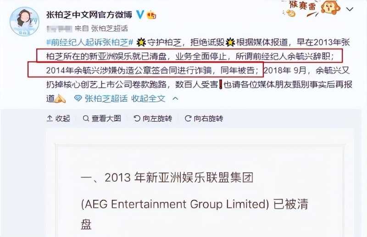The width and height of the screenshot is (367, 237).
Task: Click the up caret beside 收起全文
Action: click(x=175, y=99)
